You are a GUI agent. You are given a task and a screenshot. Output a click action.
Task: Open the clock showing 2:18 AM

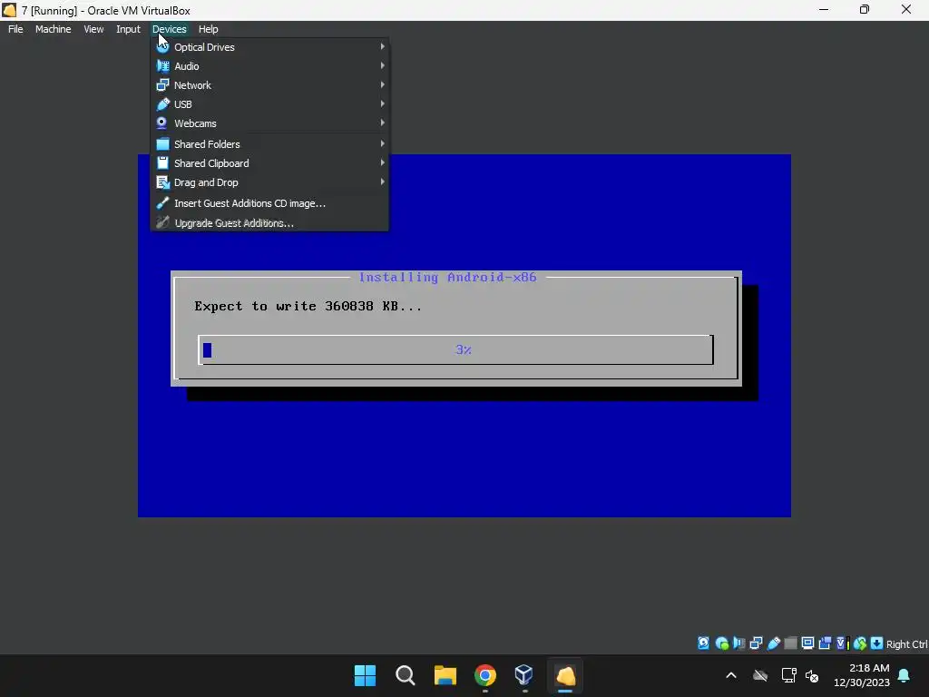[862, 675]
